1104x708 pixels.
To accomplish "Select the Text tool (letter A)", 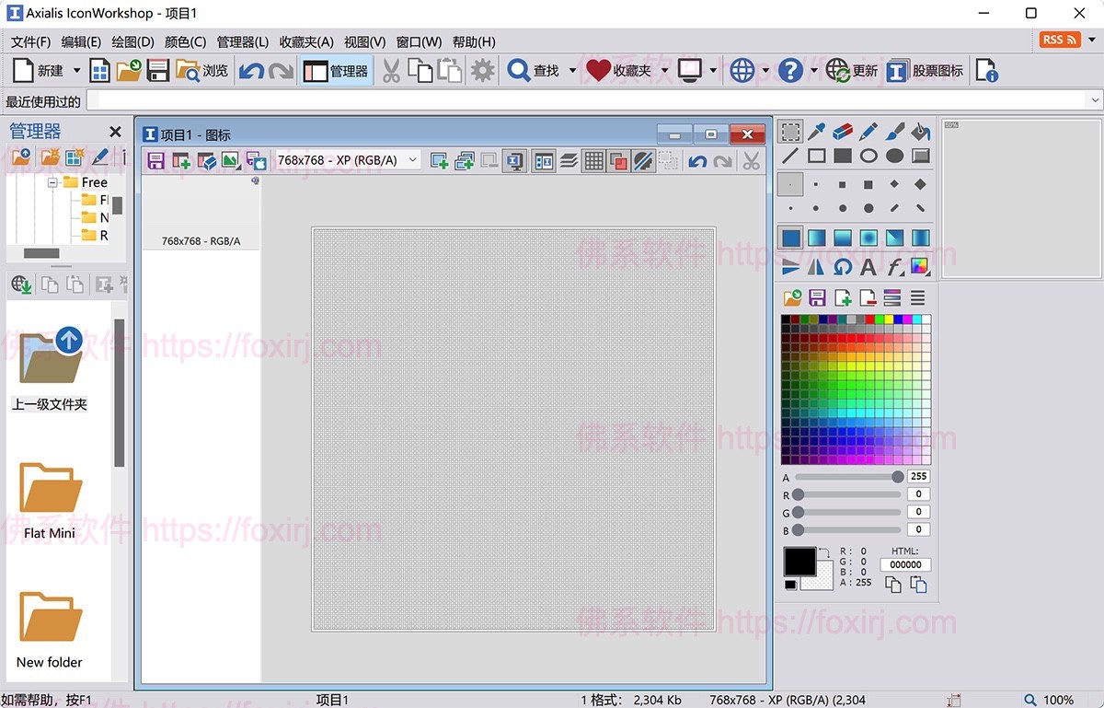I will (x=868, y=267).
